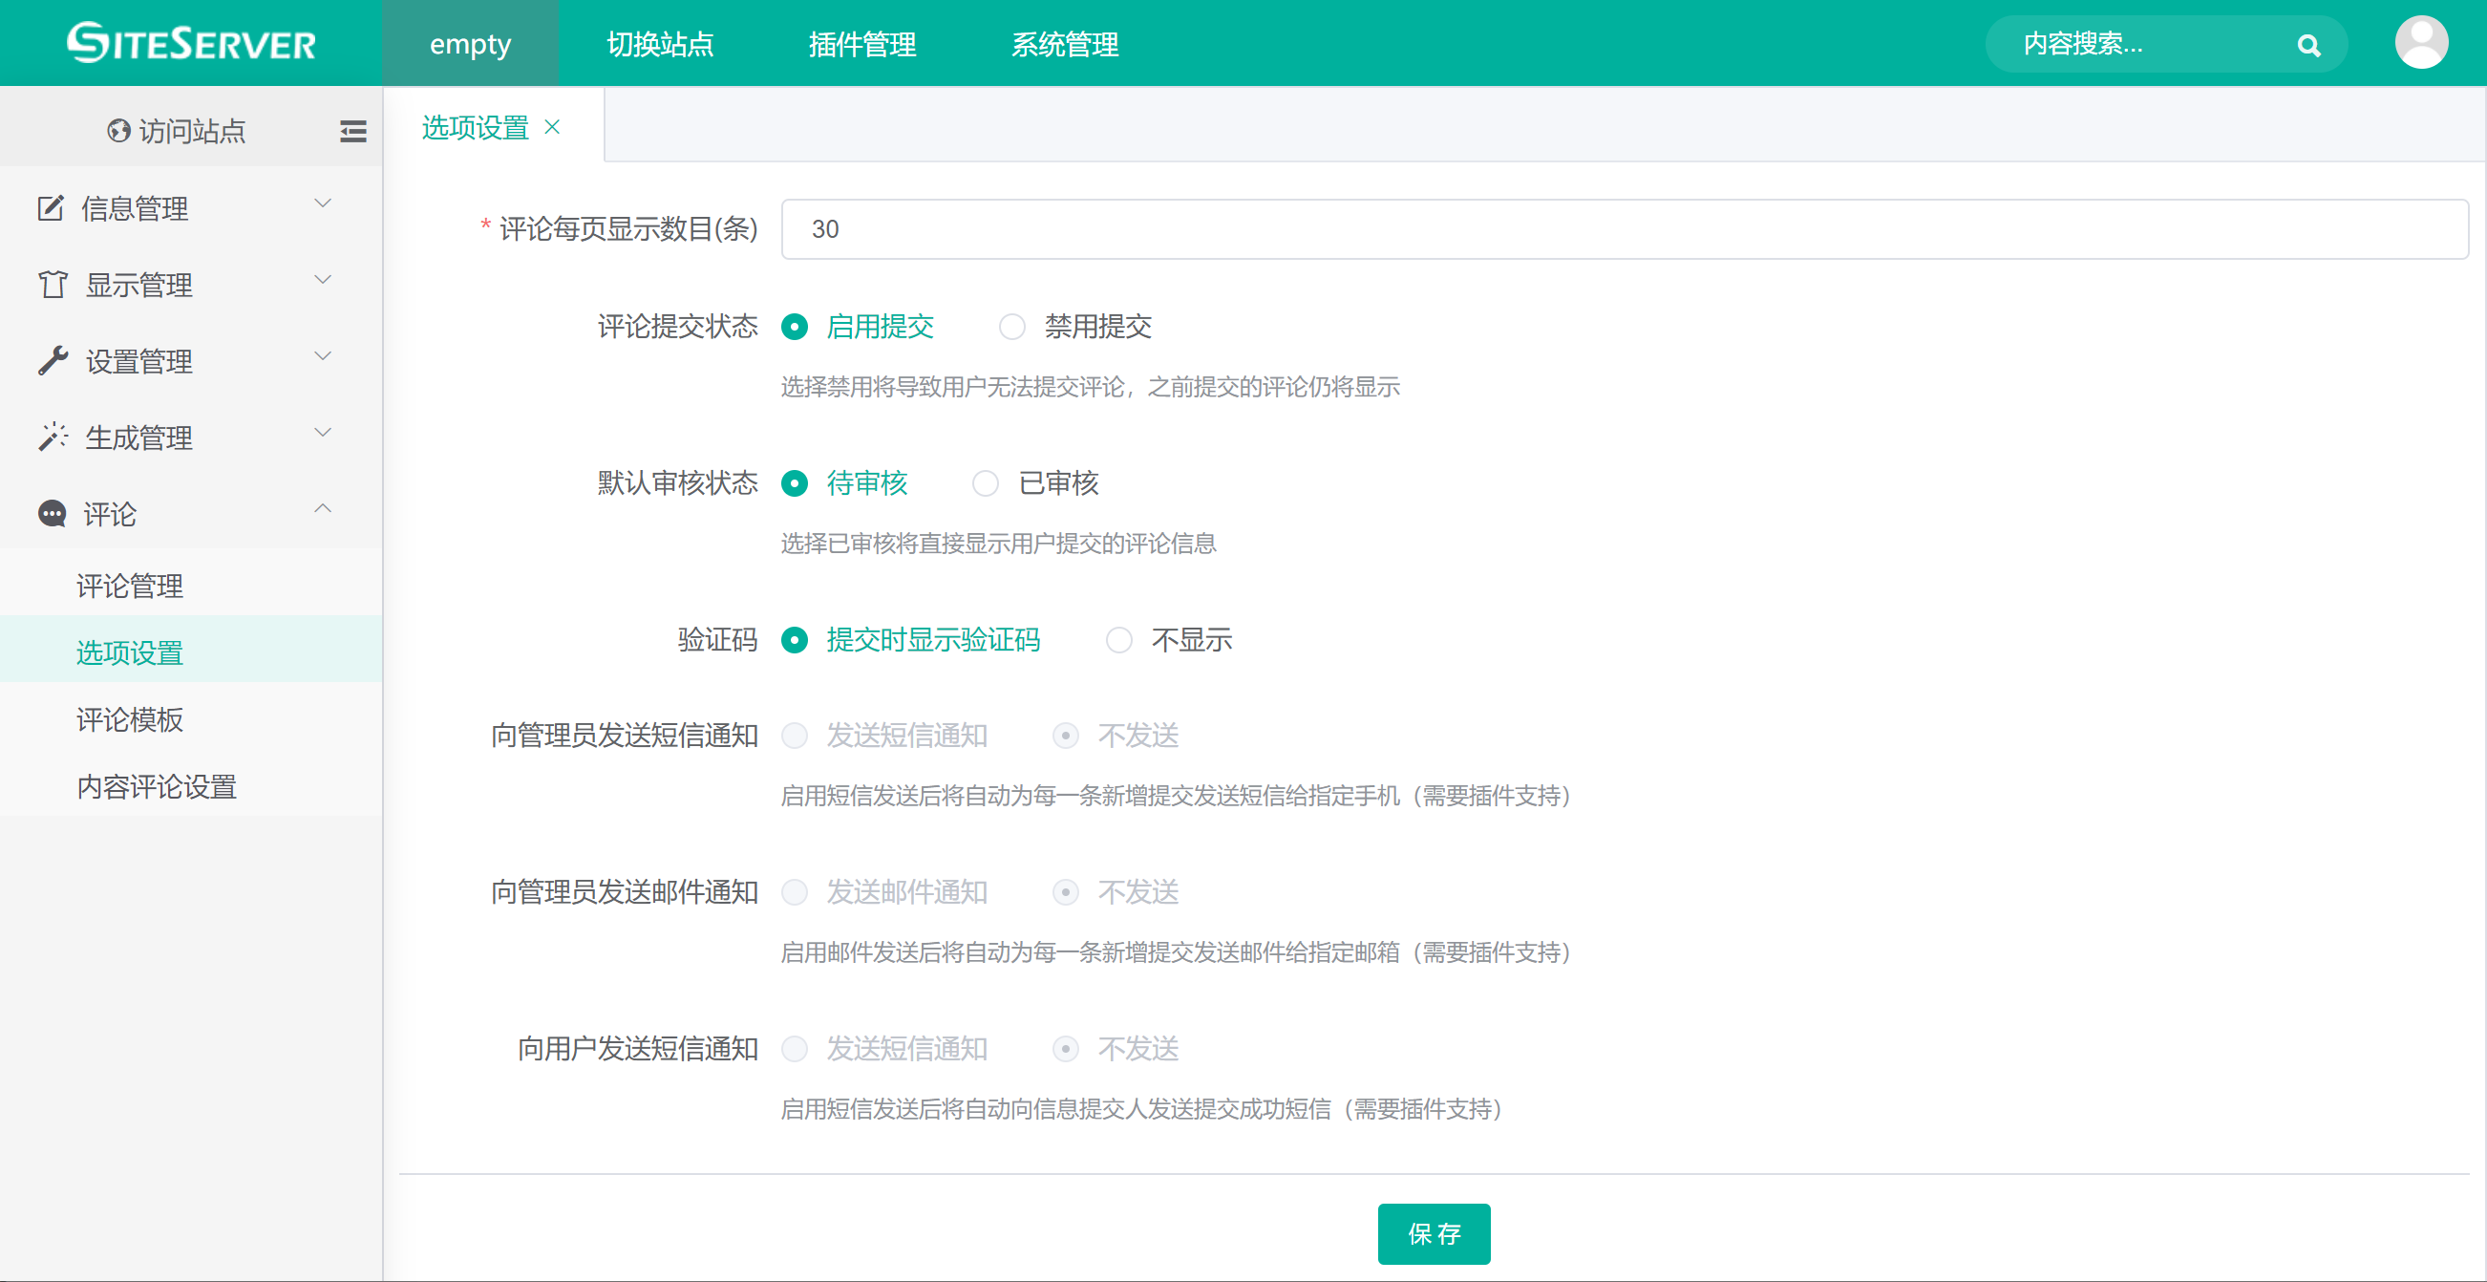The width and height of the screenshot is (2487, 1282).
Task: Click the globe icon beside 访问站点
Action: [118, 130]
